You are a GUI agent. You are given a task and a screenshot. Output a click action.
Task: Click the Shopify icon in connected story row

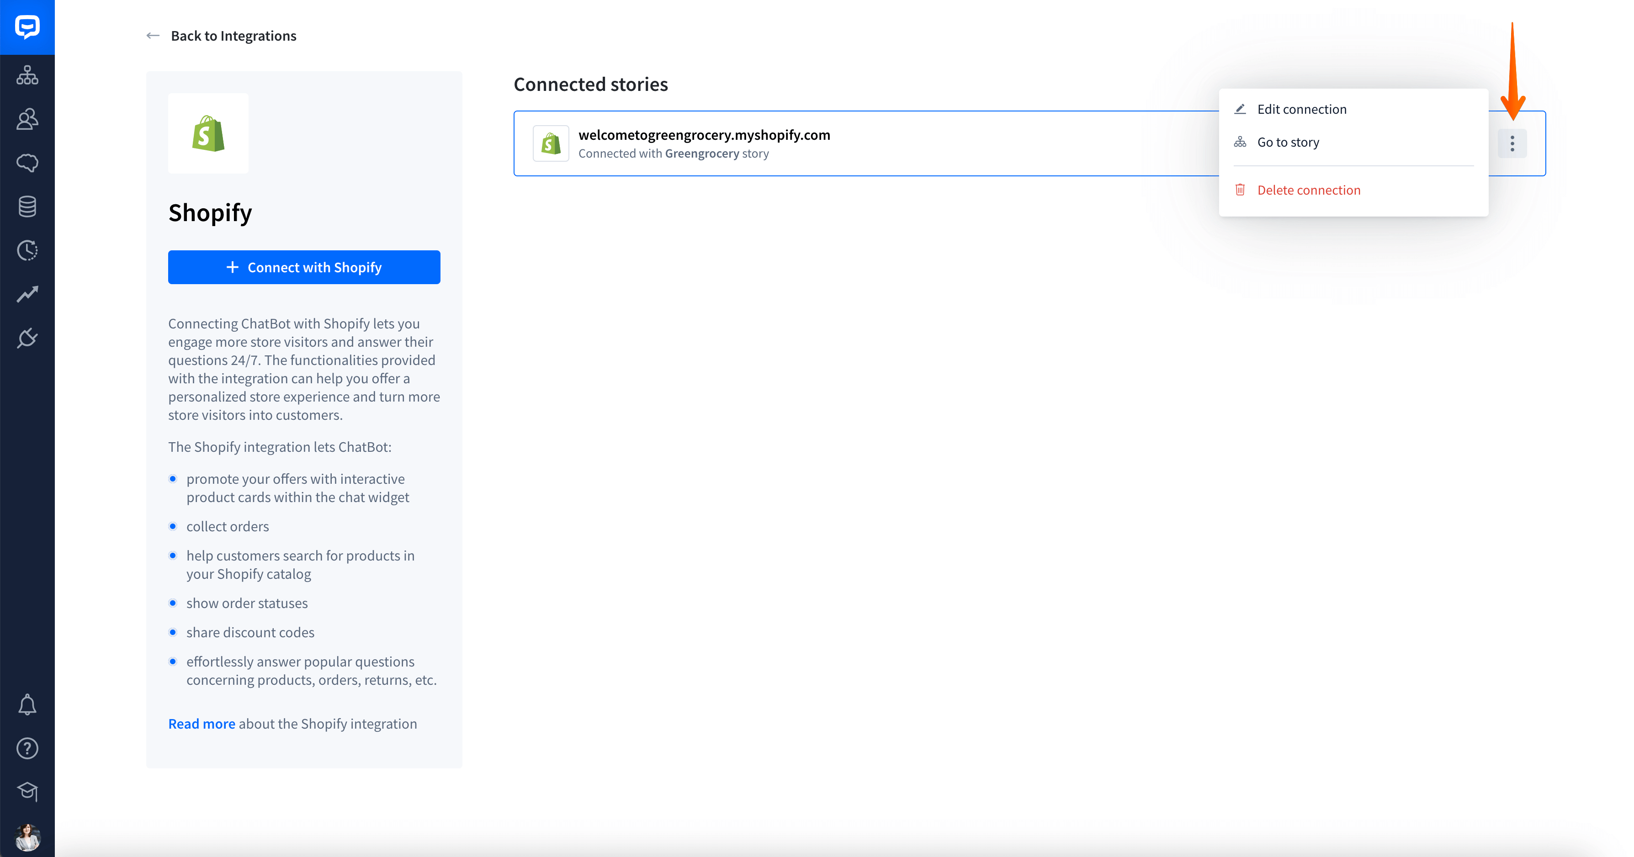click(x=551, y=143)
